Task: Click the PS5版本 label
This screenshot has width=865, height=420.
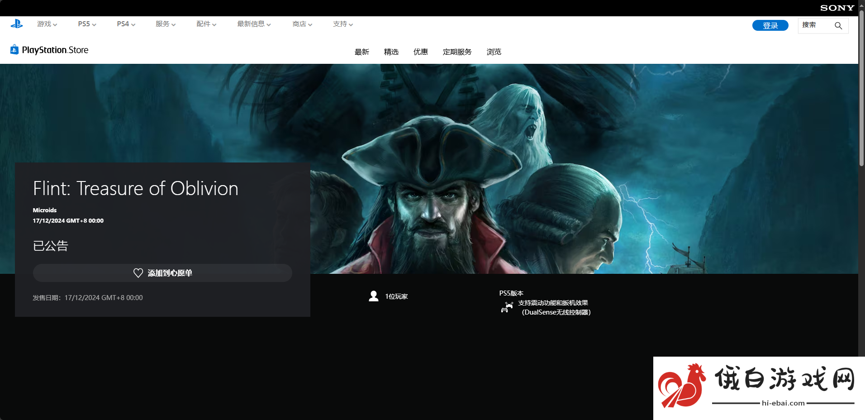Action: click(511, 293)
